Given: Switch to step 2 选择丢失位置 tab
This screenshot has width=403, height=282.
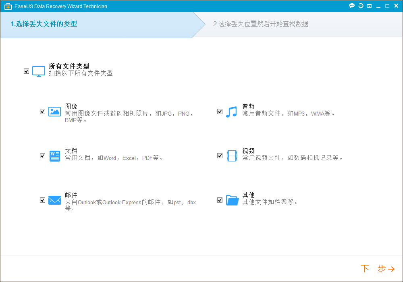Looking at the screenshot, I should tap(260, 24).
